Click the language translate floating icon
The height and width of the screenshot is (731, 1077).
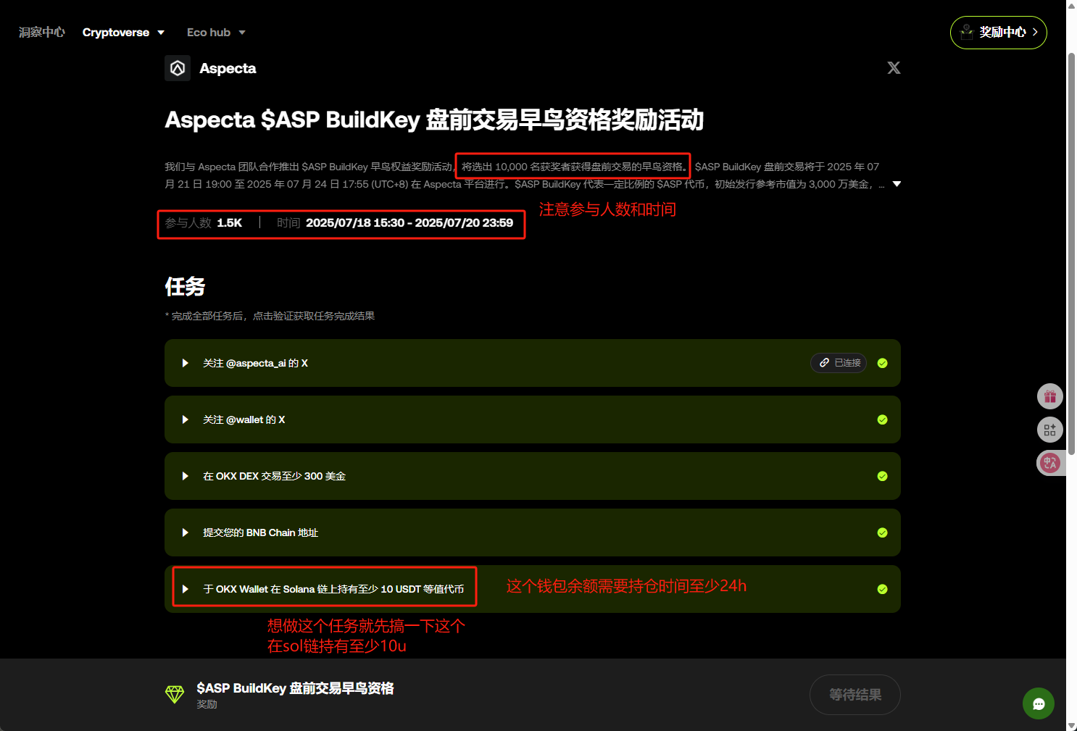tap(1050, 463)
